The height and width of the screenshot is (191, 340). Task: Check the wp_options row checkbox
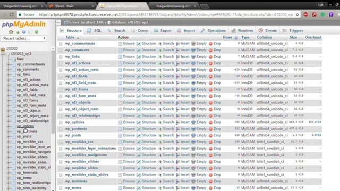[61, 123]
